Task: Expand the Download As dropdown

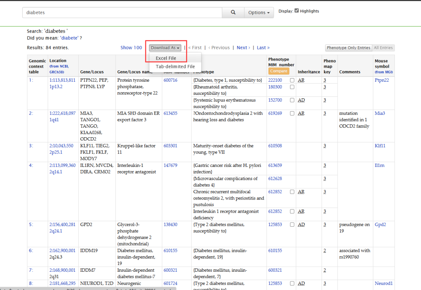Action: (x=165, y=48)
